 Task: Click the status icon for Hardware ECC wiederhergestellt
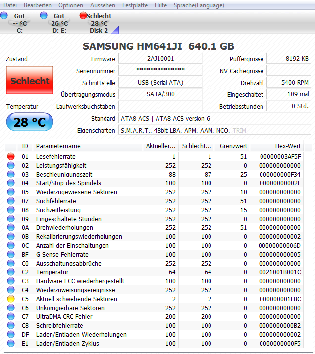(x=11, y=281)
